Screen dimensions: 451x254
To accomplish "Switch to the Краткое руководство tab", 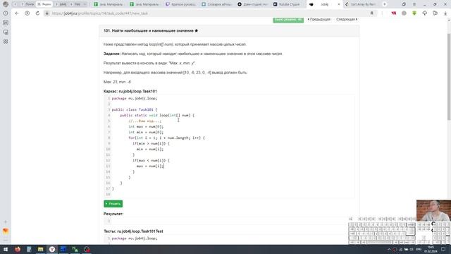I will [x=181, y=4].
